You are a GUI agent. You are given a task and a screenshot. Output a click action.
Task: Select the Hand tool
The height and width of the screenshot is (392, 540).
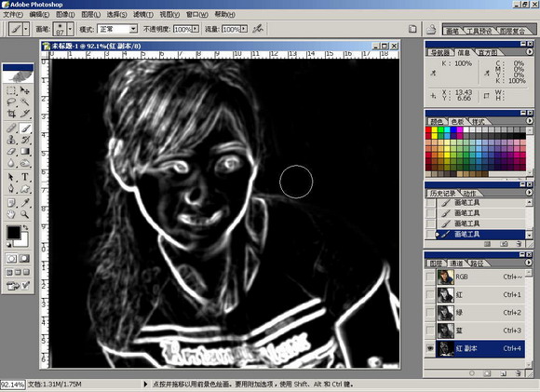point(11,214)
